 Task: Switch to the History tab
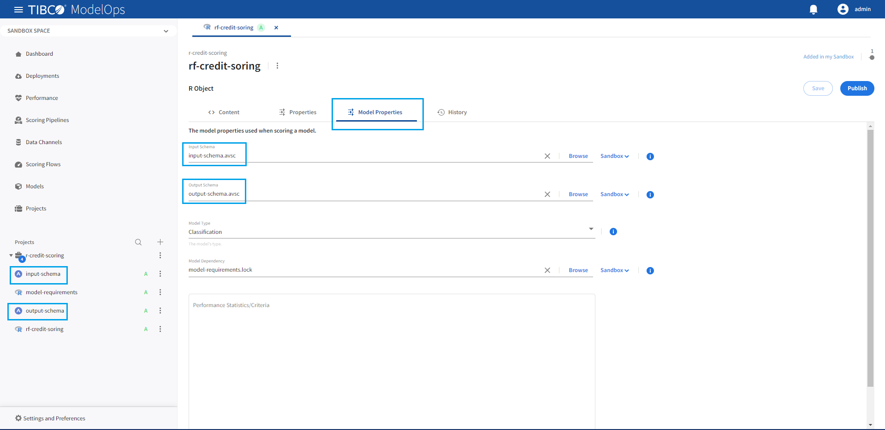tap(452, 112)
